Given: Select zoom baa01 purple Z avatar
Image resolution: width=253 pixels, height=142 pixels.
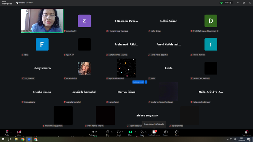Looking at the screenshot, I should 84,21.
